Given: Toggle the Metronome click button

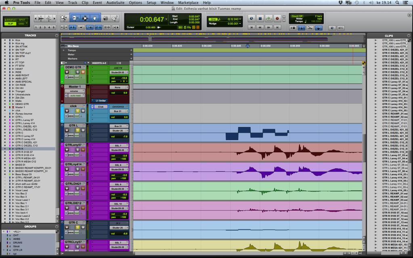Looking at the screenshot, I should pos(301,28).
